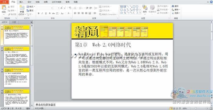Justify the paragraph text
The image size is (213, 110).
pyautogui.click(x=86, y=13)
